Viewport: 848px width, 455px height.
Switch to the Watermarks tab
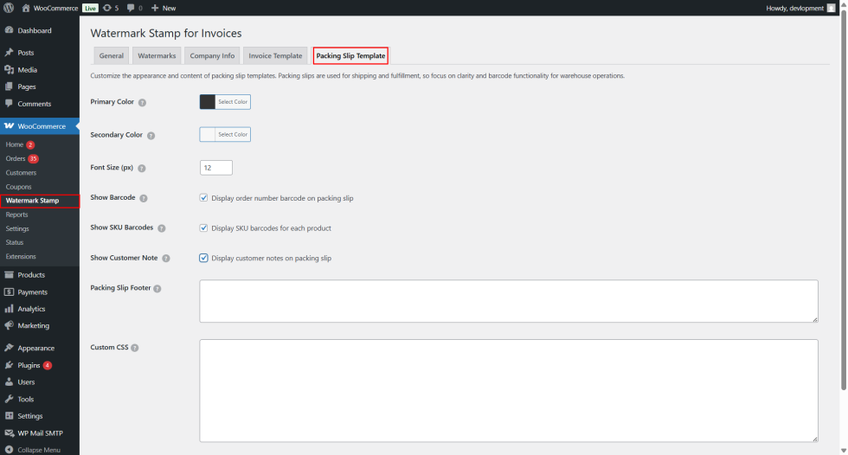coord(157,55)
